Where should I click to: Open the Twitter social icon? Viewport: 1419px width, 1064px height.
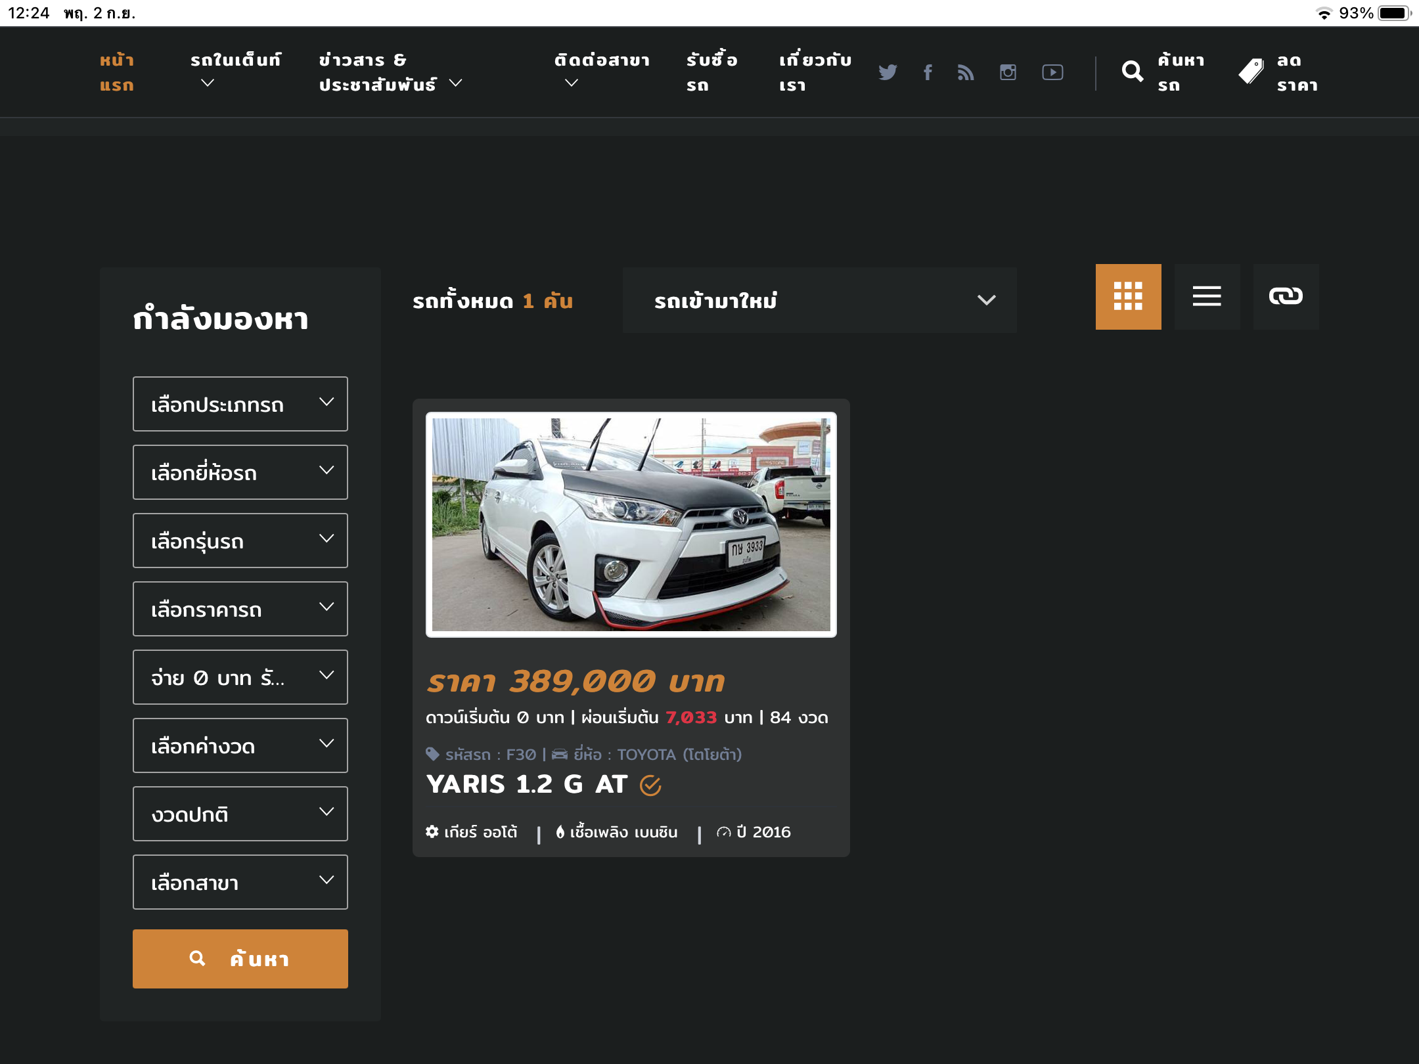pyautogui.click(x=888, y=72)
